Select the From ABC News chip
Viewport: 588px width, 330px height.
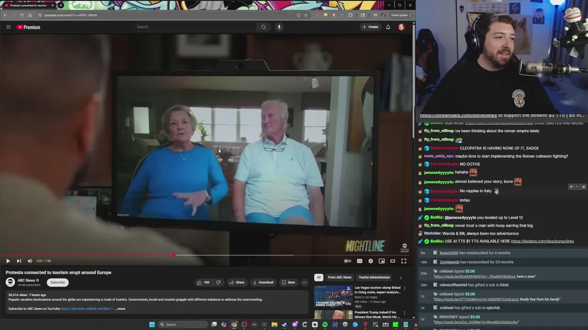coord(339,277)
